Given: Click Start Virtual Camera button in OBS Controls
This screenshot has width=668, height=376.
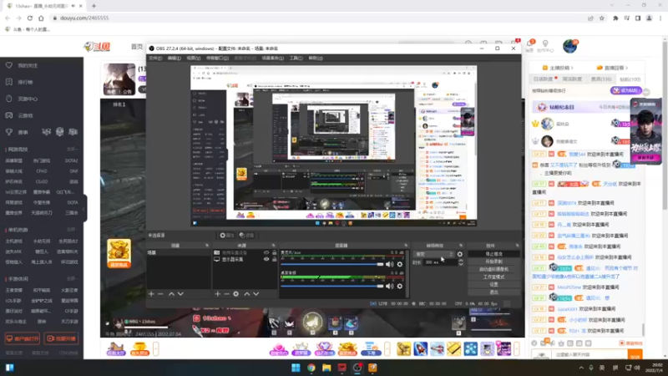Looking at the screenshot, I should (493, 269).
